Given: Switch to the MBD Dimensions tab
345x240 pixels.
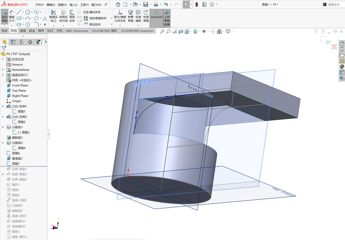Looking at the screenshot, I should click(77, 31).
